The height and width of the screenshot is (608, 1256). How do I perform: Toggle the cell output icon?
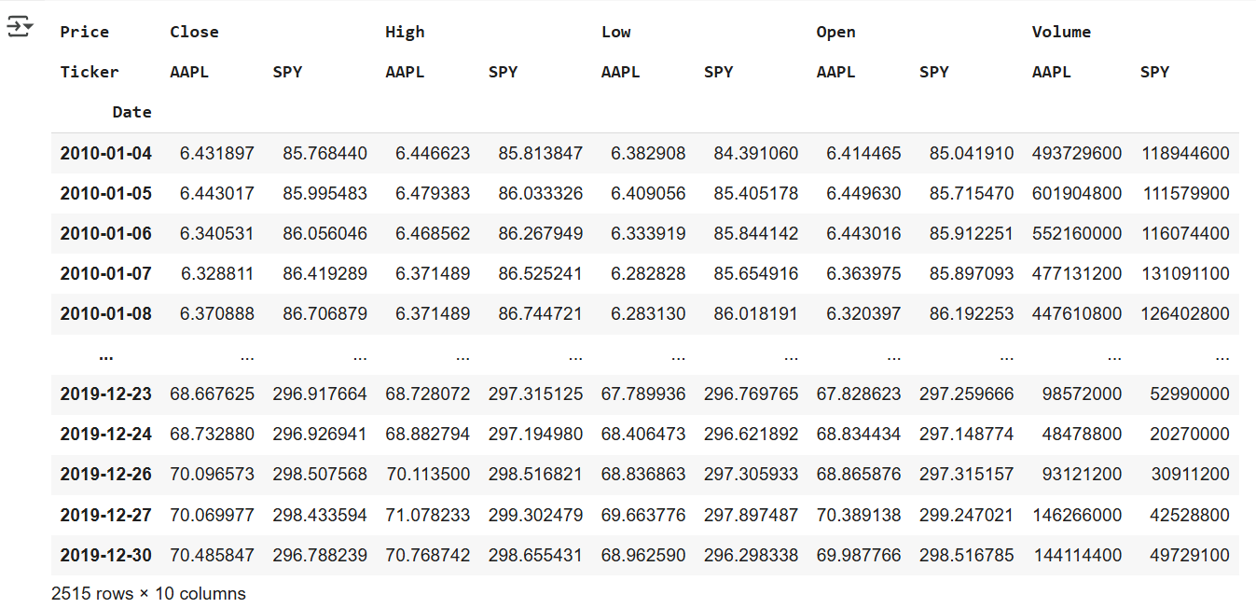click(x=20, y=27)
